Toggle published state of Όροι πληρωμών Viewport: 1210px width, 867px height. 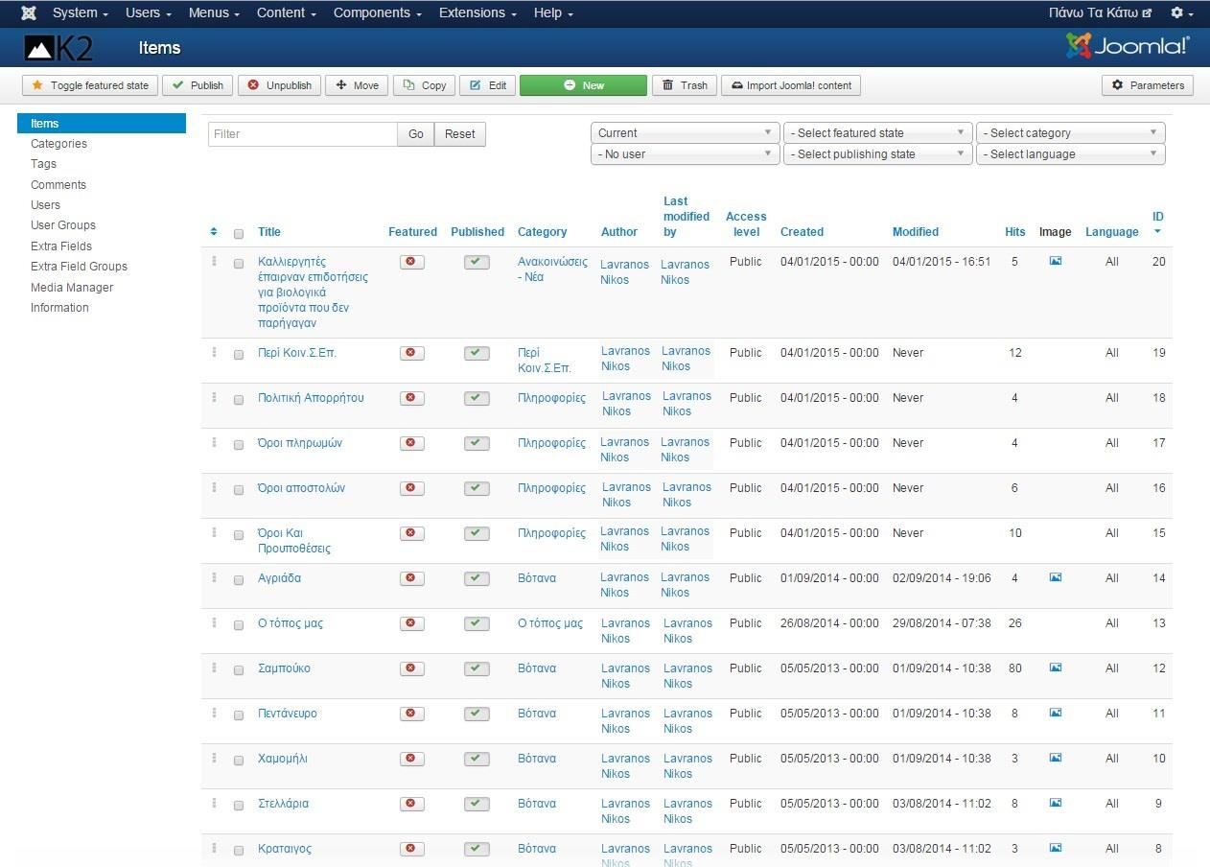click(x=477, y=443)
